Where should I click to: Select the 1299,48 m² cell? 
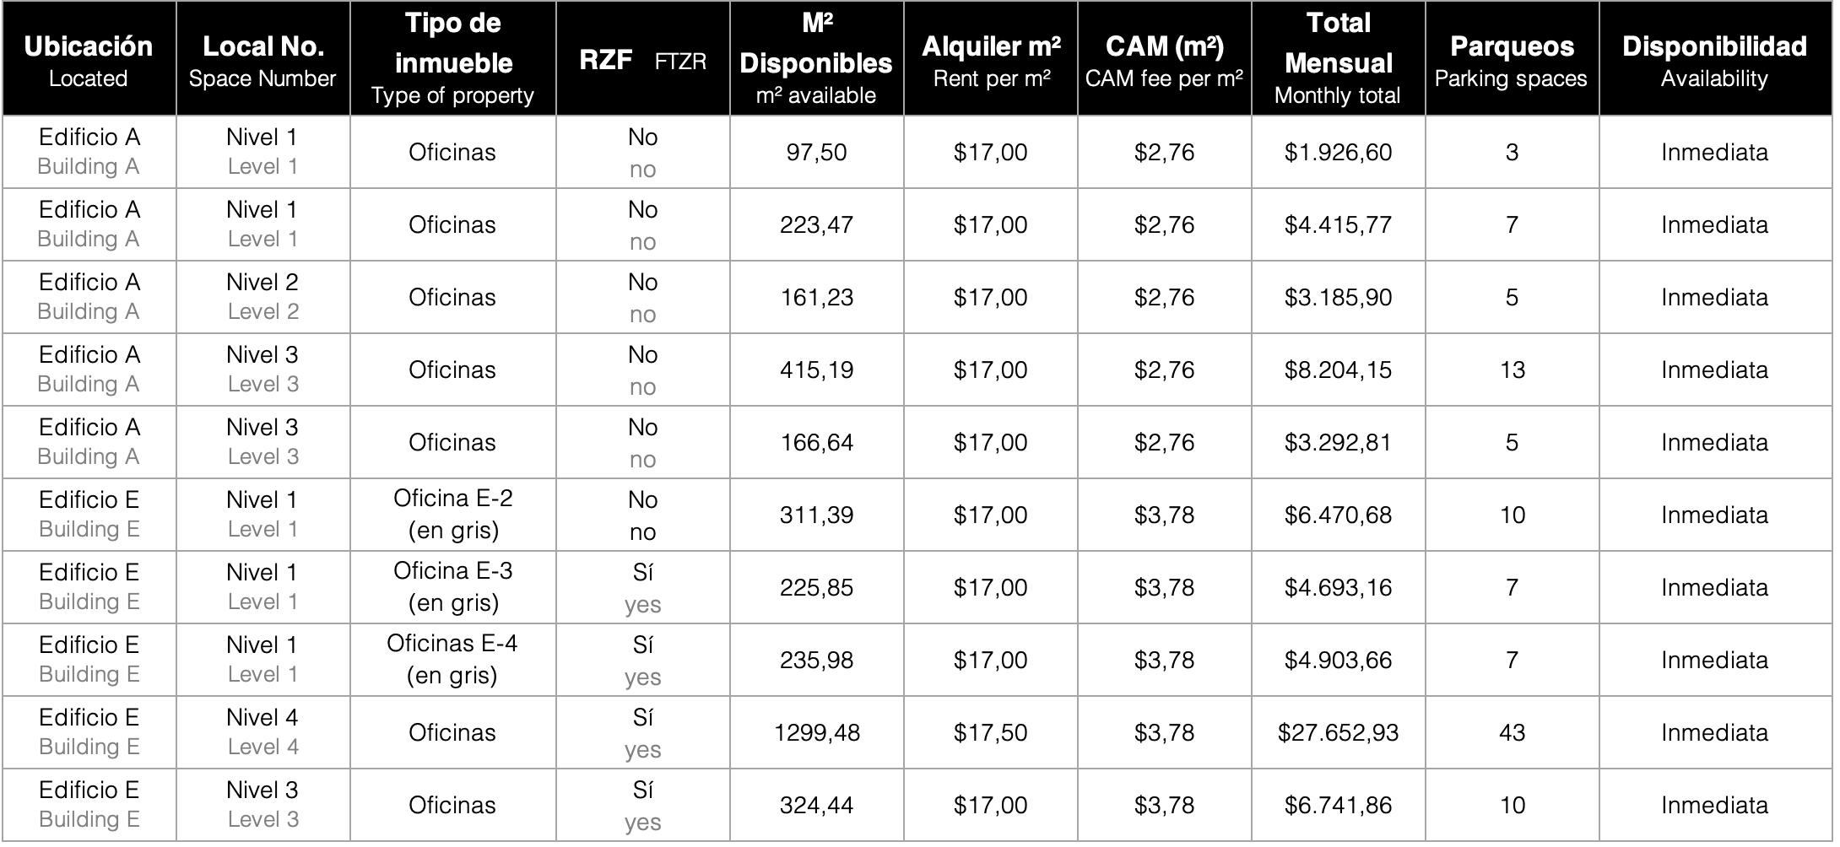[x=816, y=732]
